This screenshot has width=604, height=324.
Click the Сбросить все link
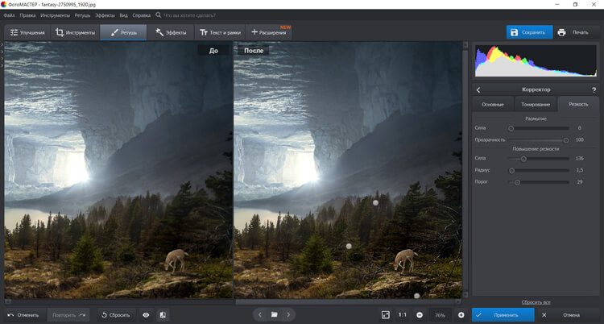536,301
